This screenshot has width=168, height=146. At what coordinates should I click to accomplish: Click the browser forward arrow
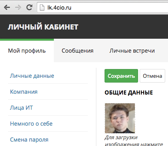pyautogui.click(x=18, y=8)
